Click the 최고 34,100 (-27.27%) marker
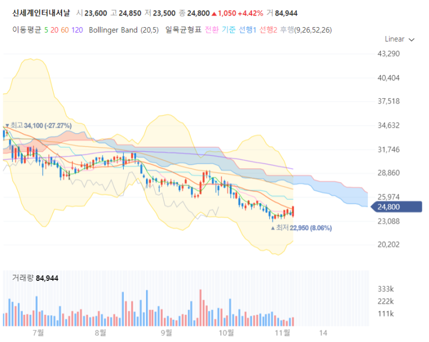429x342 pixels. pyautogui.click(x=39, y=125)
